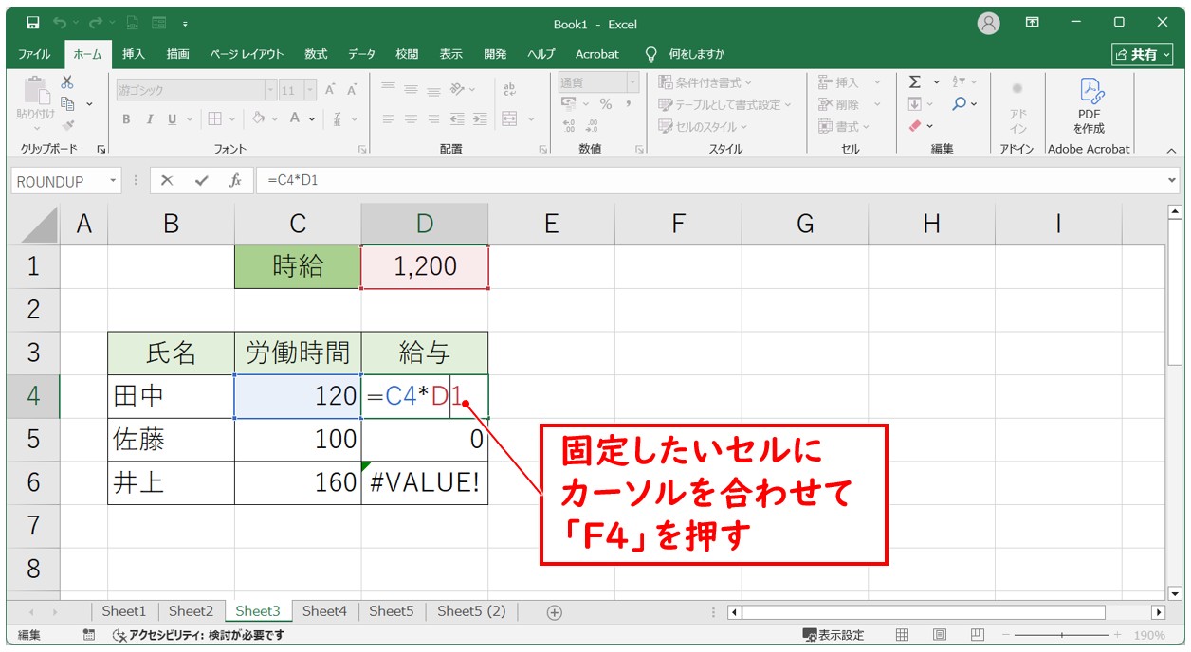
Task: Expand the ROUNDUP name box dropdown
Action: click(x=114, y=181)
